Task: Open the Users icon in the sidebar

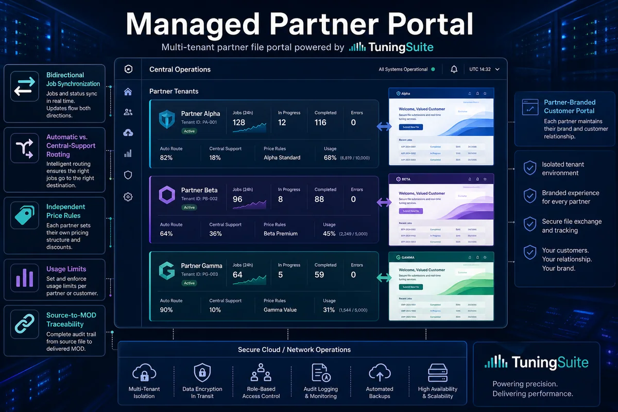Action: point(128,112)
